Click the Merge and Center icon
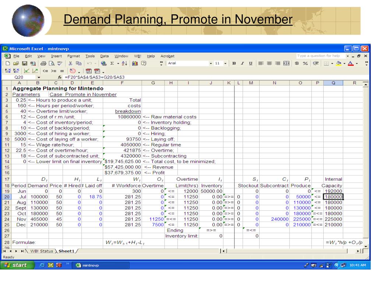This screenshot has width=377, height=282. tap(286, 63)
